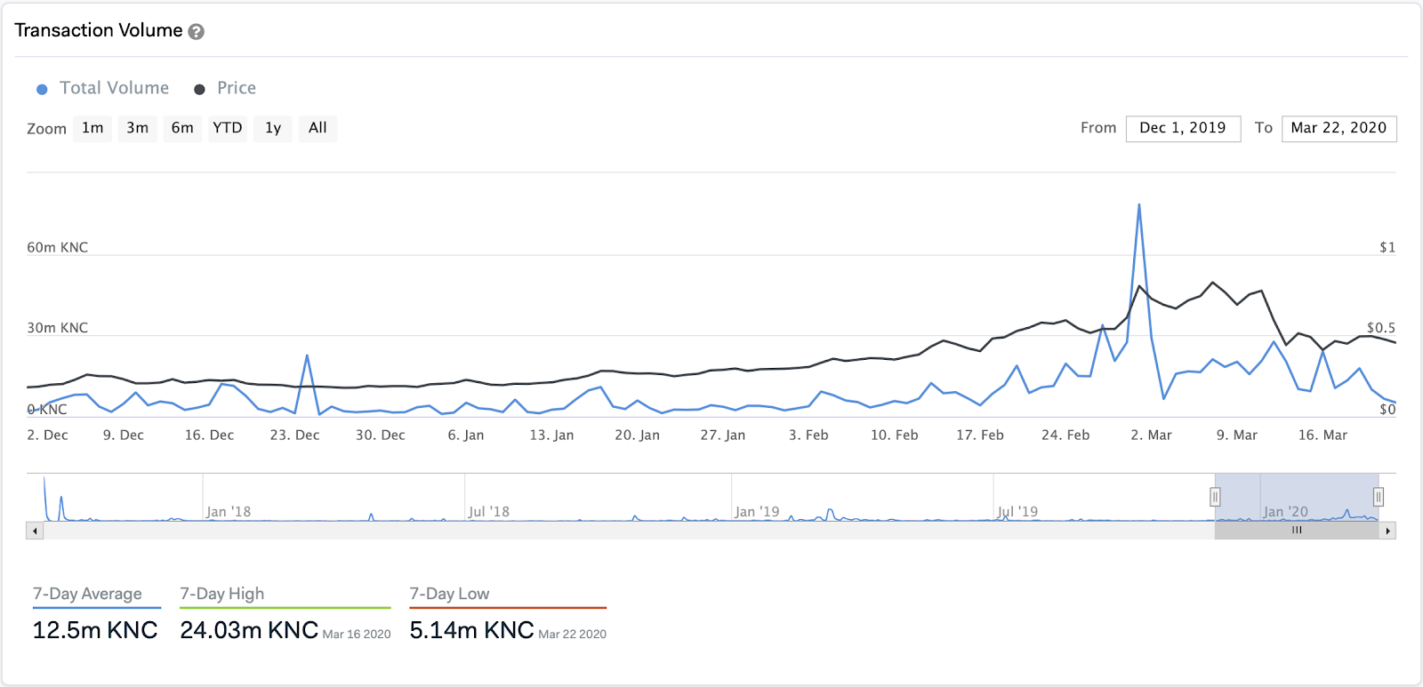Toggle the Price legend series
This screenshot has height=687, width=1423.
[225, 88]
